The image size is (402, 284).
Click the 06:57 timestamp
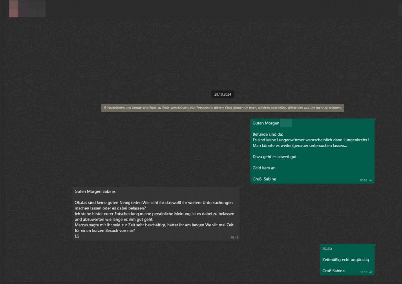coord(363,180)
